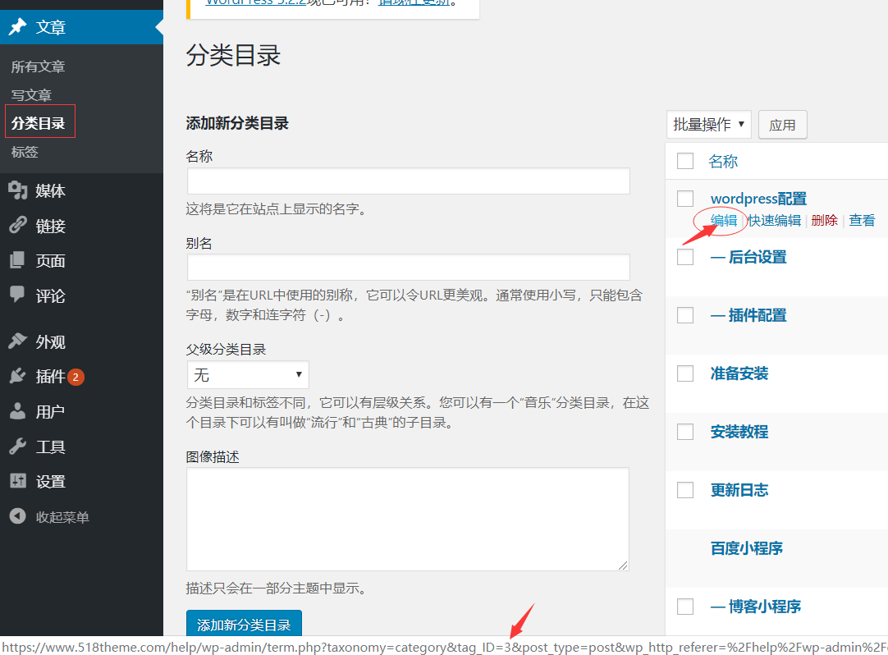The height and width of the screenshot is (655, 888).
Task: Go to 写文章 submenu item
Action: point(31,94)
